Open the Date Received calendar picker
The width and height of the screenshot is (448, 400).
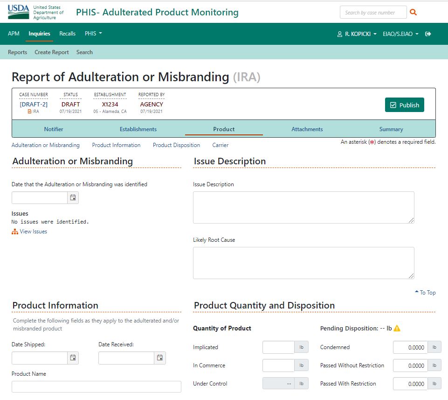(x=160, y=358)
